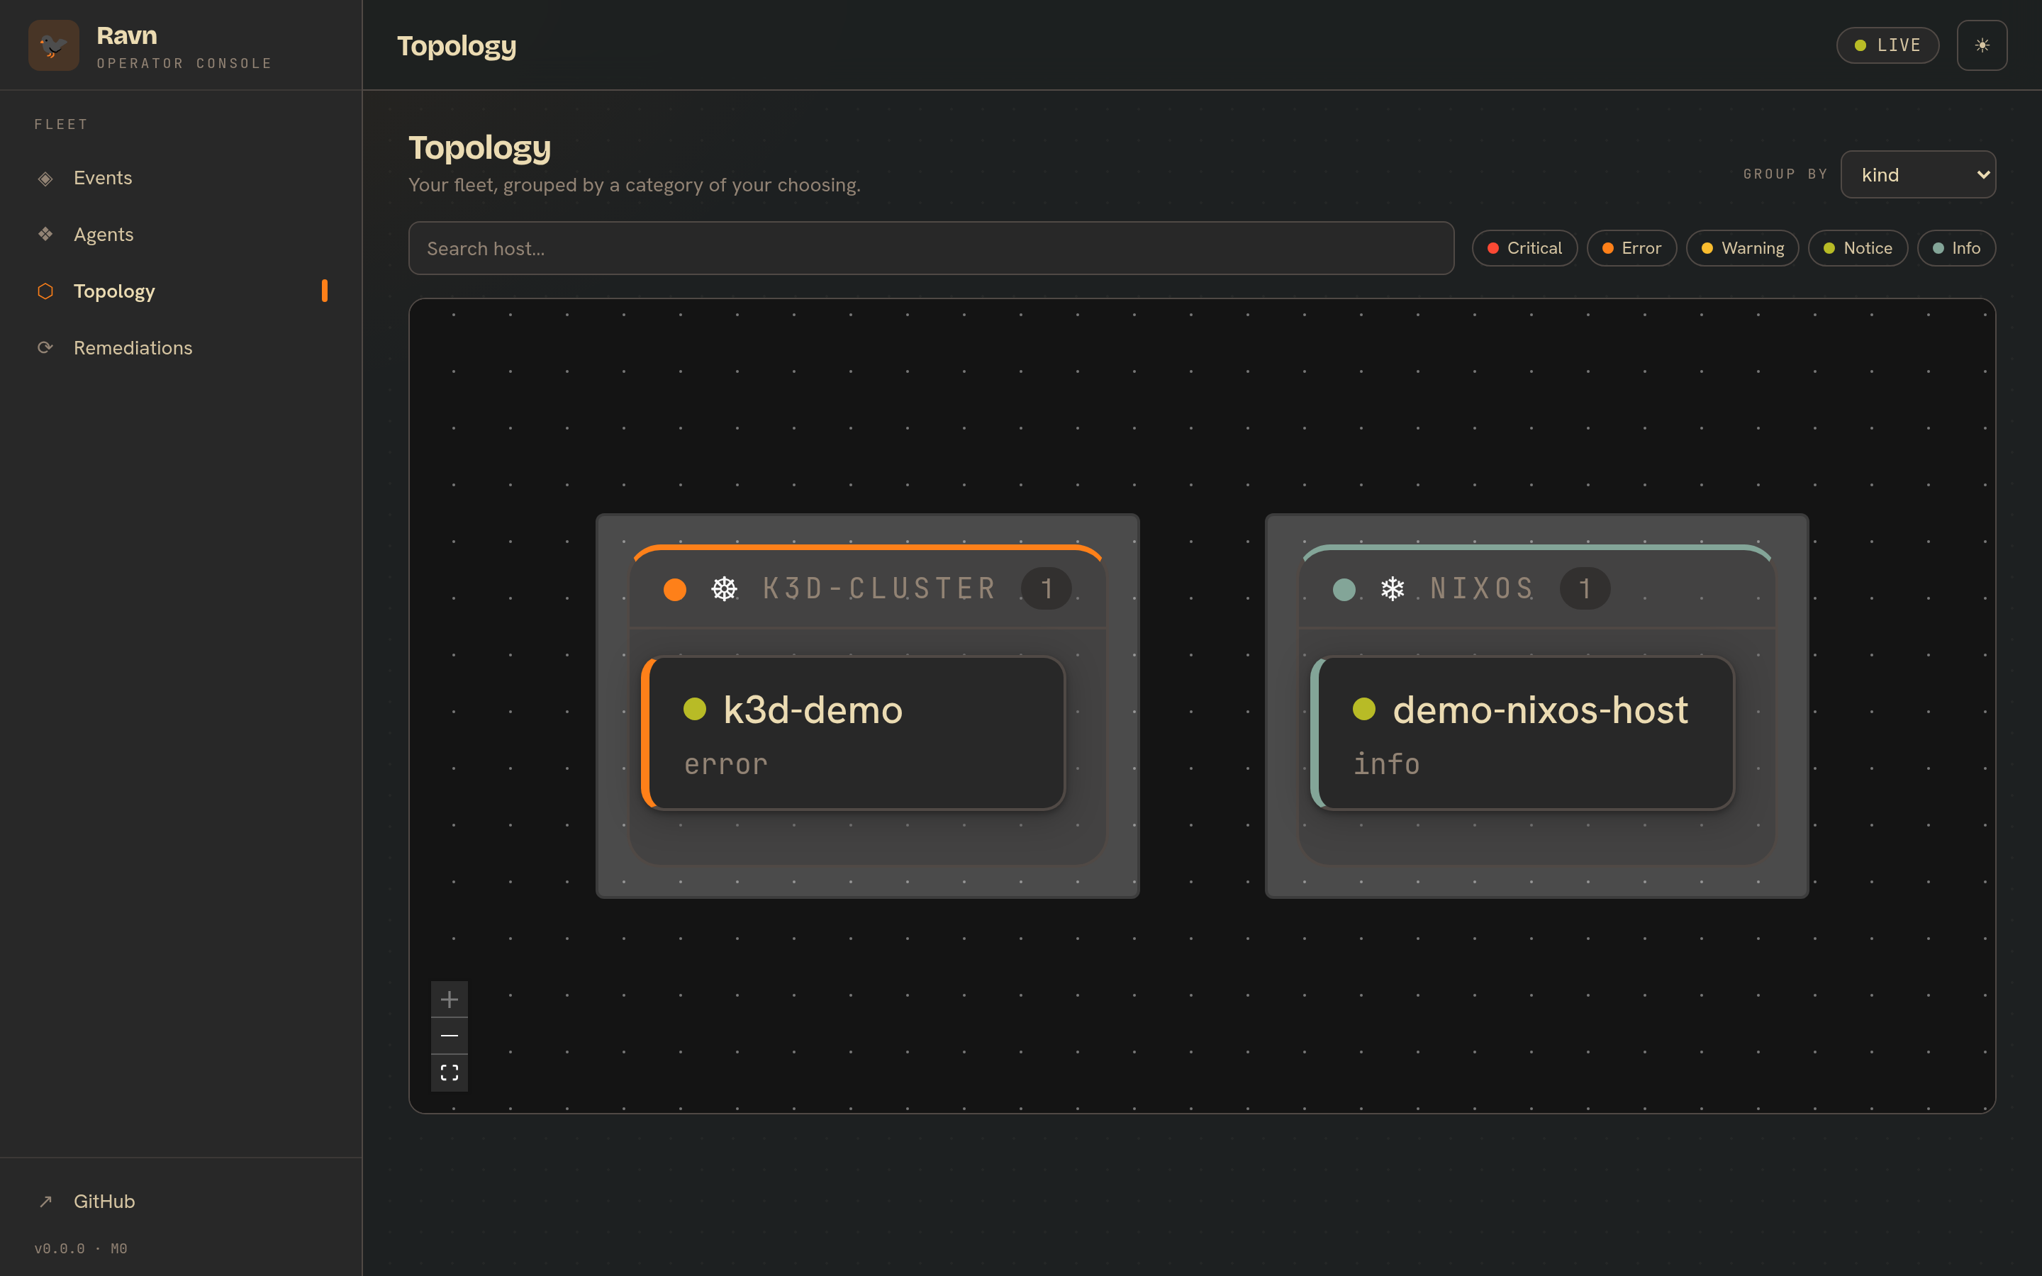Screen dimensions: 2042x1276
Task: Select Topology in the sidebar
Action: click(181, 291)
